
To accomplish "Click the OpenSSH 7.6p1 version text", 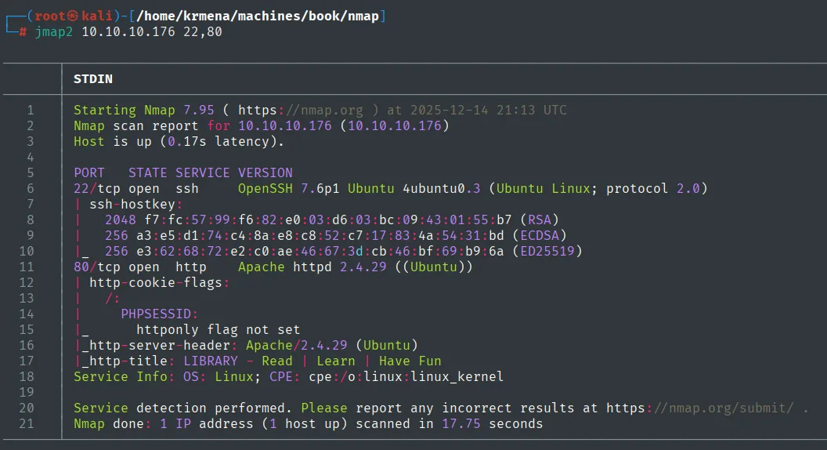I will pos(288,189).
